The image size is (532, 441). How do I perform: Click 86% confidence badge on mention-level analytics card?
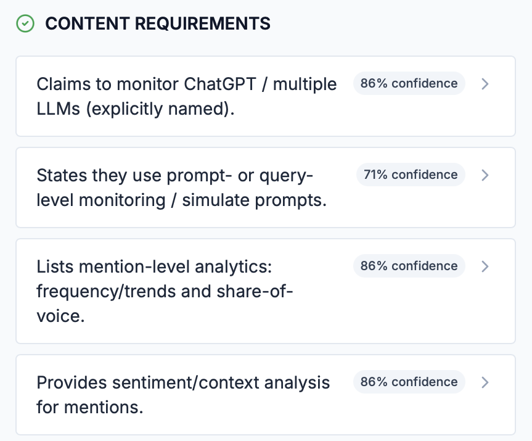click(x=409, y=266)
